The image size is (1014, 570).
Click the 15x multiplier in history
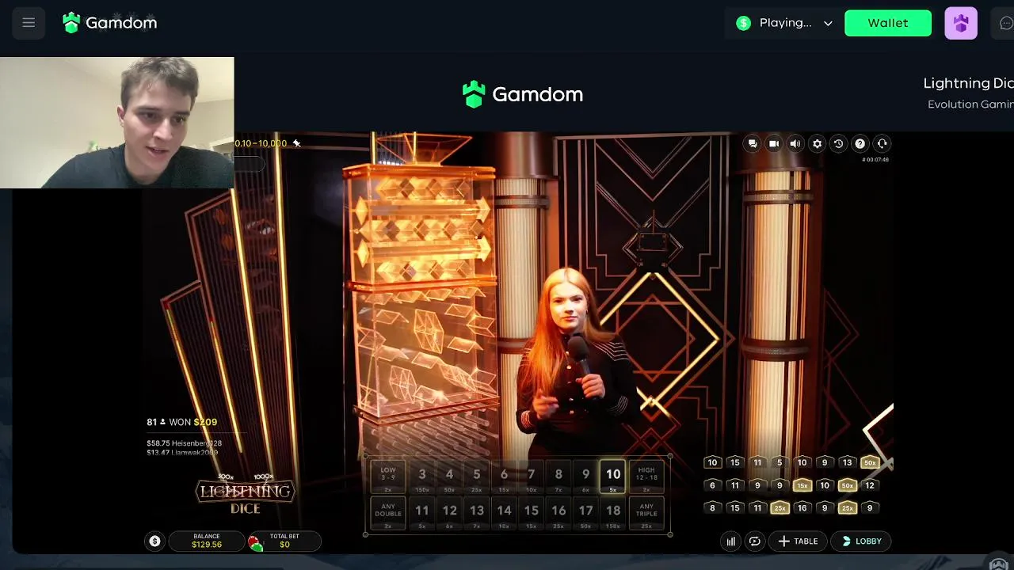pos(802,485)
